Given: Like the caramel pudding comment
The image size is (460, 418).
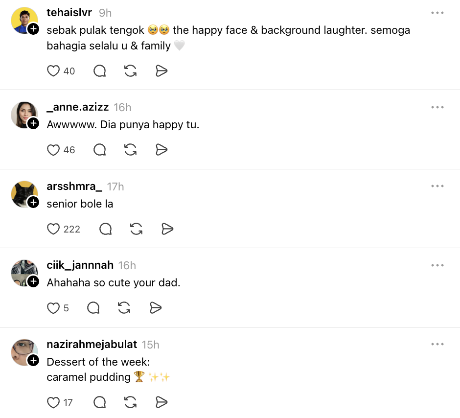Looking at the screenshot, I should pyautogui.click(x=53, y=402).
